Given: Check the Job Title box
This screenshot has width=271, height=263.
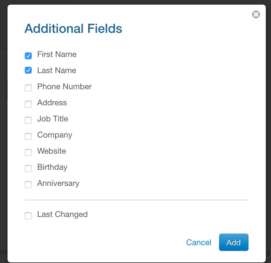Looking at the screenshot, I should (28, 120).
